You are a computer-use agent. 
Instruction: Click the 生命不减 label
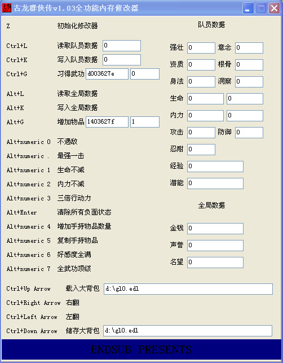pos(71,170)
